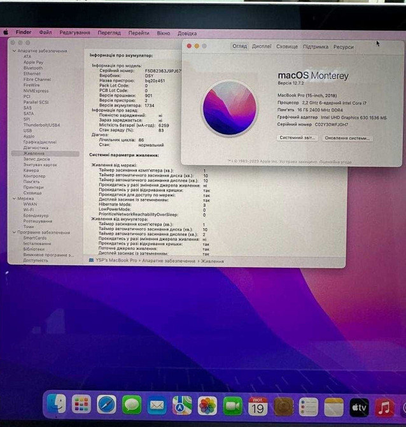This screenshot has height=427, width=406.
Task: Close the macOS Monterey overview window
Action: point(189,46)
